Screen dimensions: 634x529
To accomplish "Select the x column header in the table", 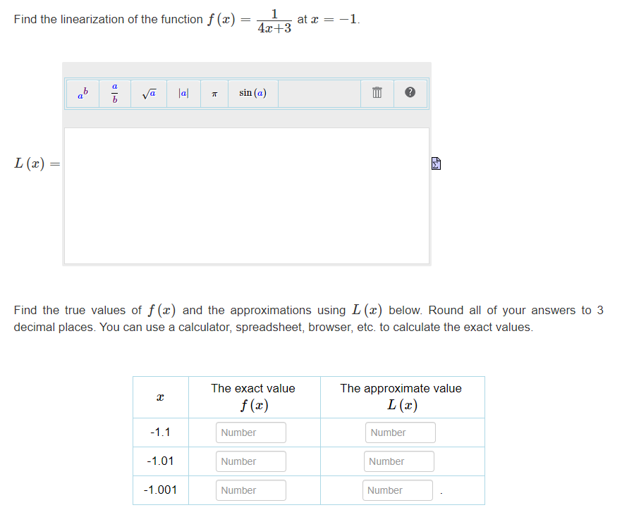I will click(x=160, y=397).
